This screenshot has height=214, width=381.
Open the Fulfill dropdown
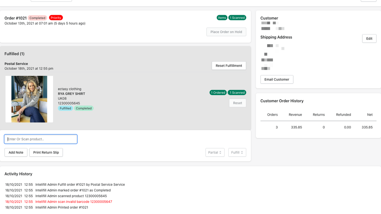[x=237, y=152]
